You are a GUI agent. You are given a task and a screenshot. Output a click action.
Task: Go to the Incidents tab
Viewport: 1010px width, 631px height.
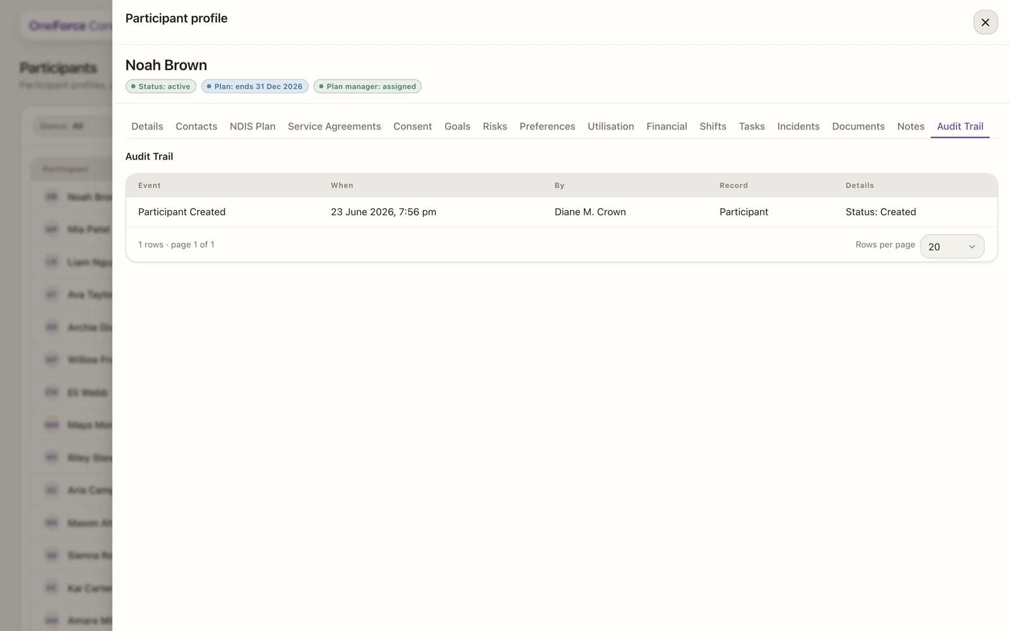tap(798, 126)
